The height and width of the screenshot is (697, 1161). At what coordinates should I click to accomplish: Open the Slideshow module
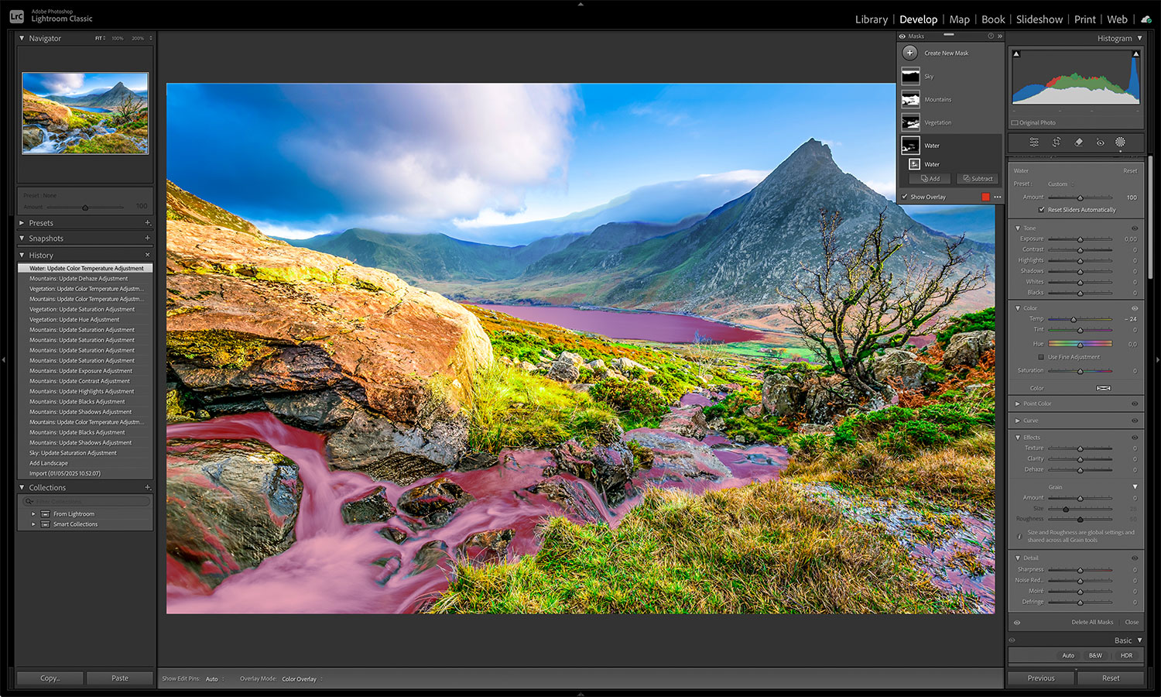1039,19
